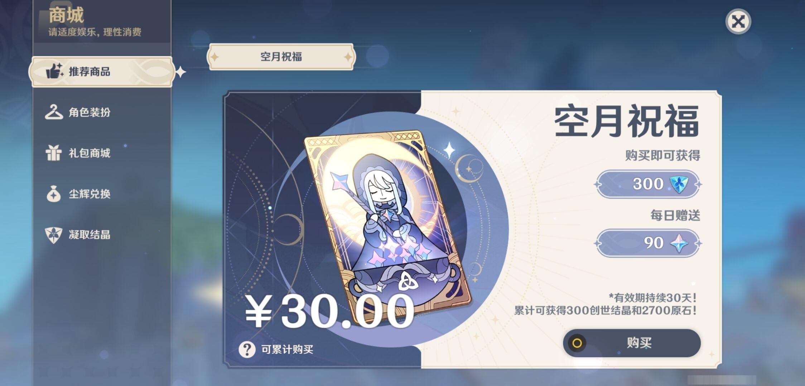
Task: Click the thumbs-up recommended items icon
Action: tap(54, 71)
